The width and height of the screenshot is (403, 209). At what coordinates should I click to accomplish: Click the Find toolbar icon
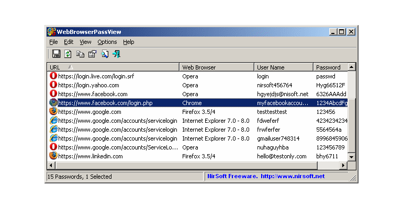[105, 54]
